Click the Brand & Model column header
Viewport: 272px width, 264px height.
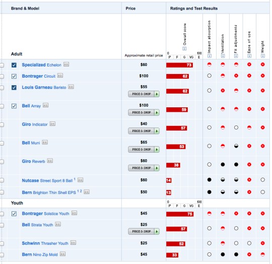click(25, 9)
